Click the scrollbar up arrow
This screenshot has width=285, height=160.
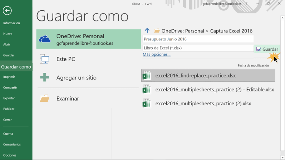point(282,18)
